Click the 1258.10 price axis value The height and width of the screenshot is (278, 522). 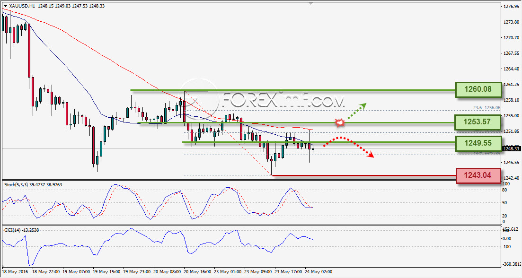[x=511, y=100]
